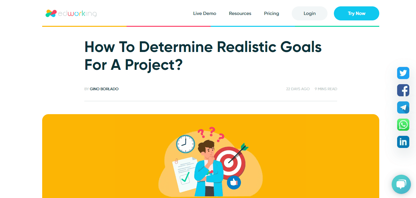
Task: Click the Login button
Action: pyautogui.click(x=310, y=13)
